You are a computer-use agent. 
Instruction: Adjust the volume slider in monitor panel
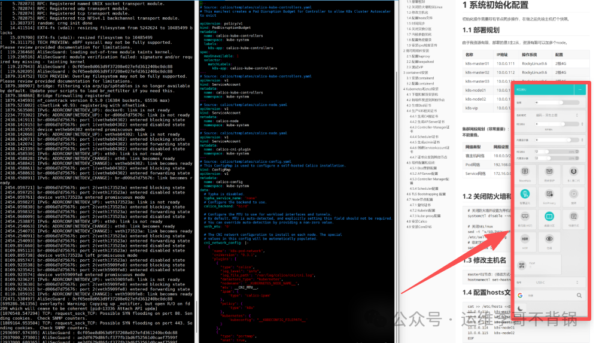[x=557, y=102]
